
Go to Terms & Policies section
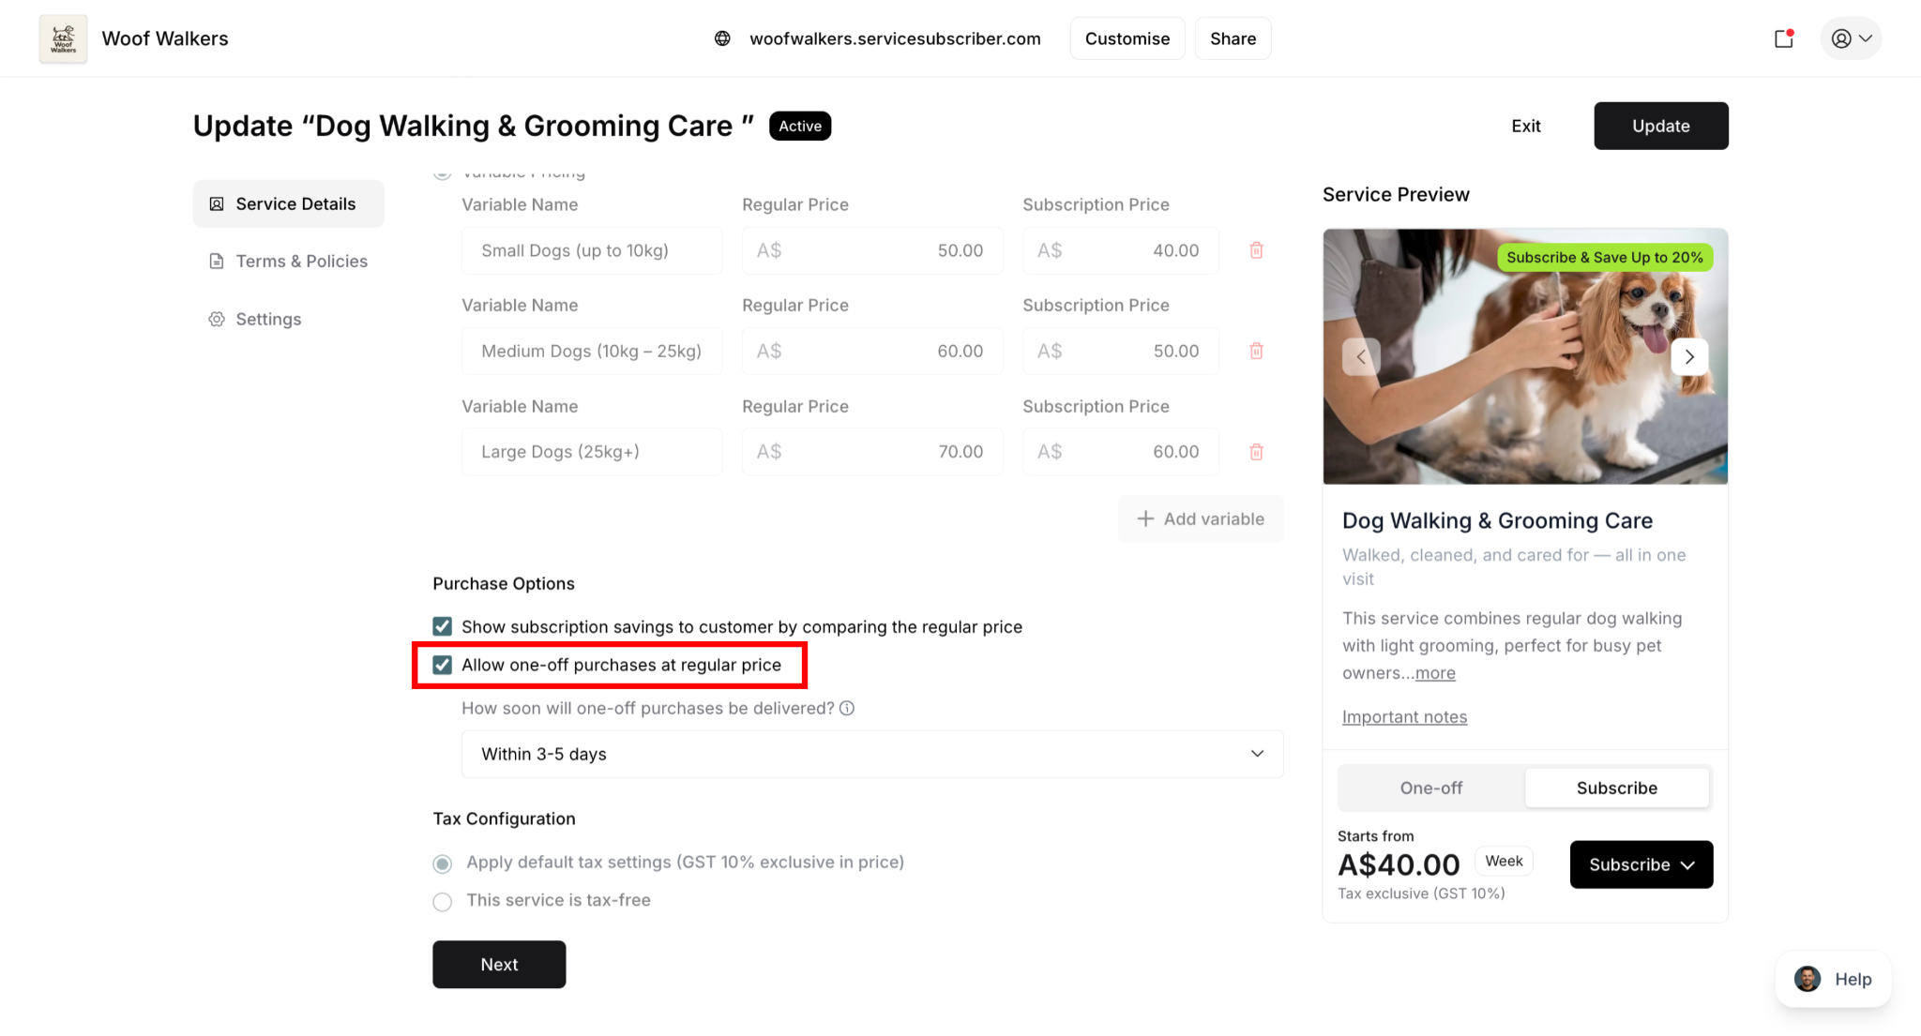tap(300, 262)
